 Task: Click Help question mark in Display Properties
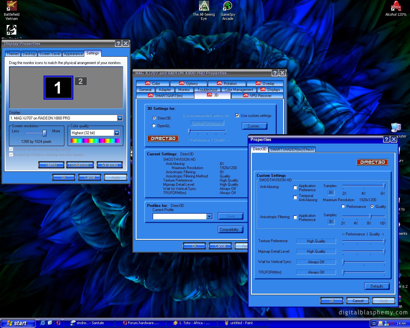click(x=118, y=44)
